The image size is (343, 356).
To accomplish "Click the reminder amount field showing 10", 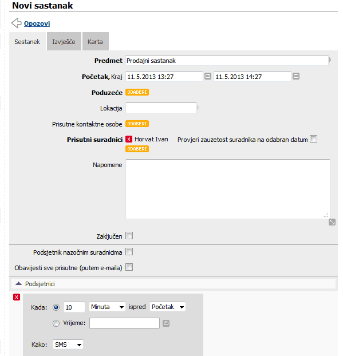I will [74, 307].
